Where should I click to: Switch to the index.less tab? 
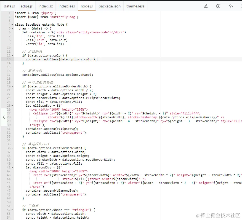[67, 6]
